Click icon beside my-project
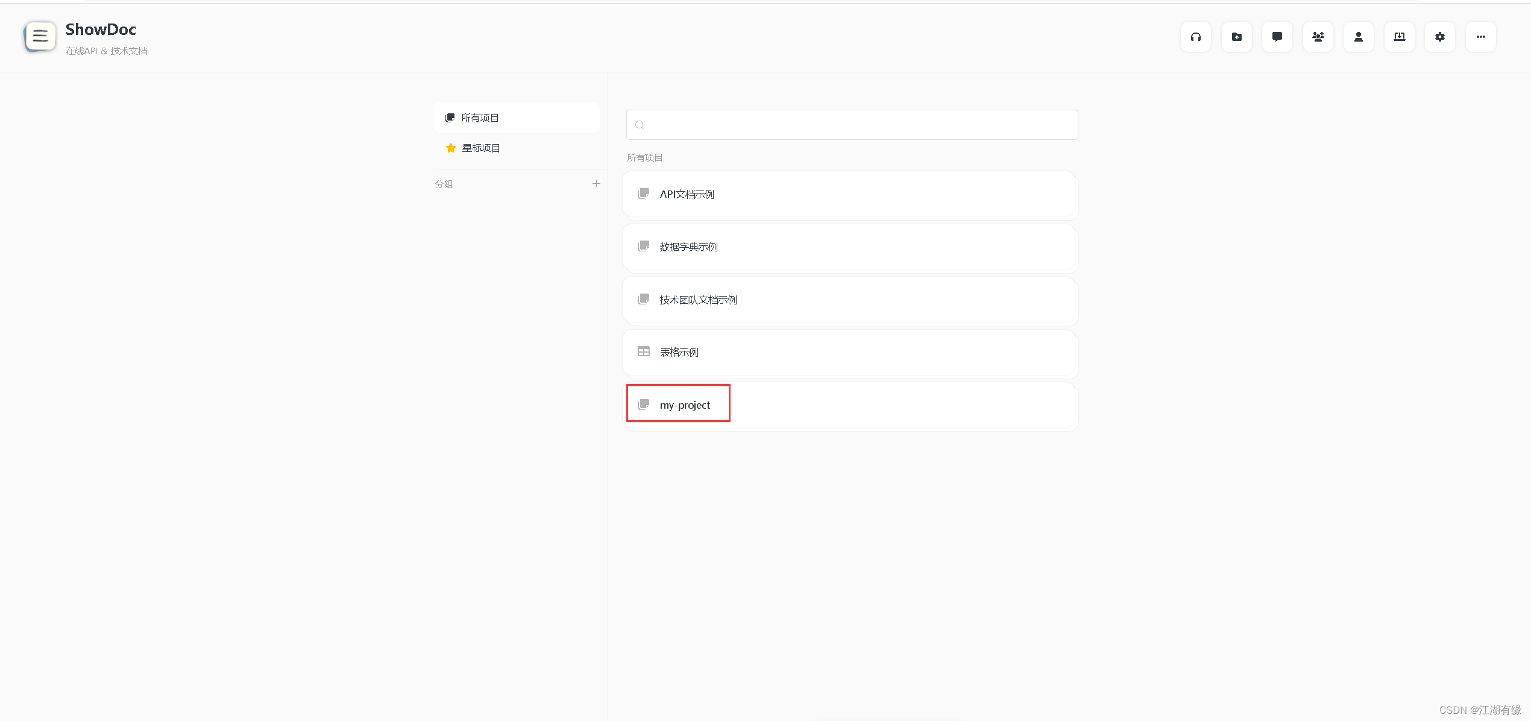 tap(644, 404)
